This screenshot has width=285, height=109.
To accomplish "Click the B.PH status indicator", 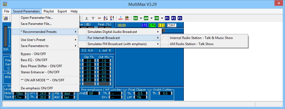I will coord(152,25).
